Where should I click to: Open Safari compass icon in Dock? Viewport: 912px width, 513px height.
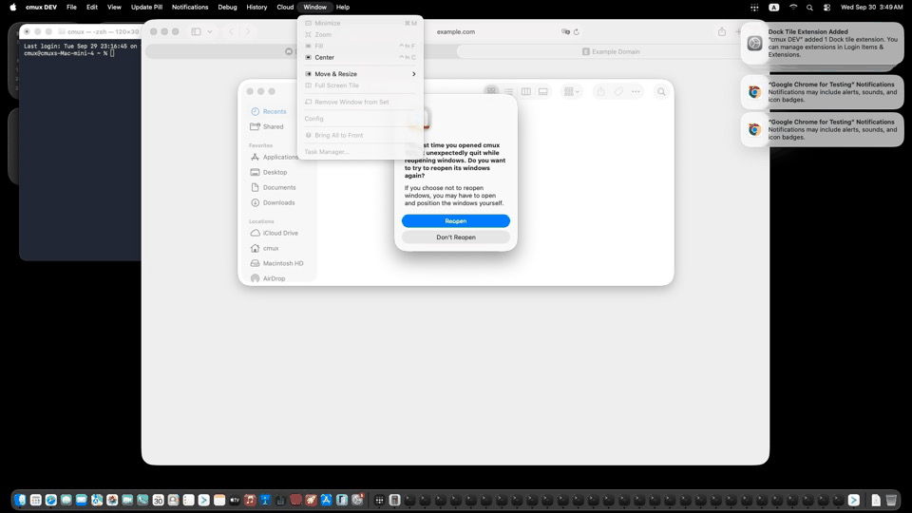click(x=51, y=500)
